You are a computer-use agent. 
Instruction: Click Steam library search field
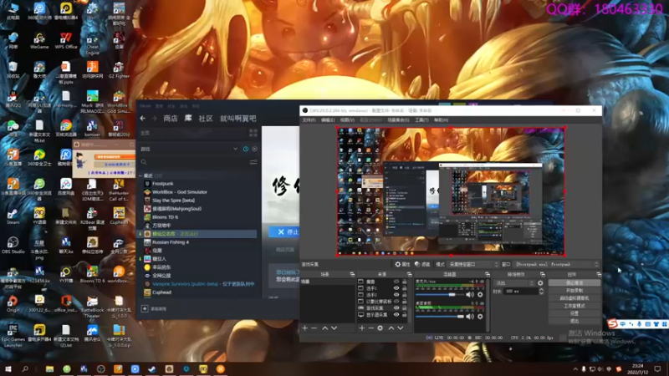[194, 162]
